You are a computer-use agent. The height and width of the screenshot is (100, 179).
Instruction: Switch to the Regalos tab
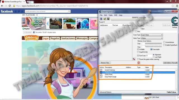tap(55, 38)
